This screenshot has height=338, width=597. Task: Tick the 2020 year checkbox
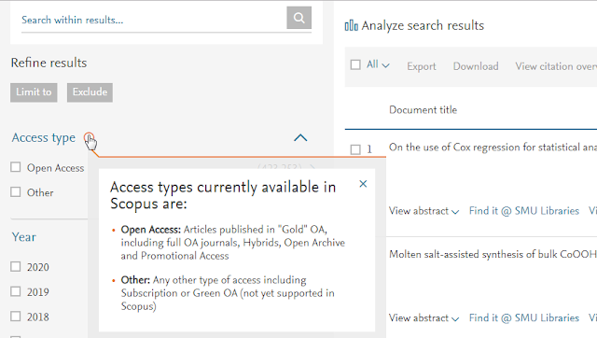click(16, 267)
